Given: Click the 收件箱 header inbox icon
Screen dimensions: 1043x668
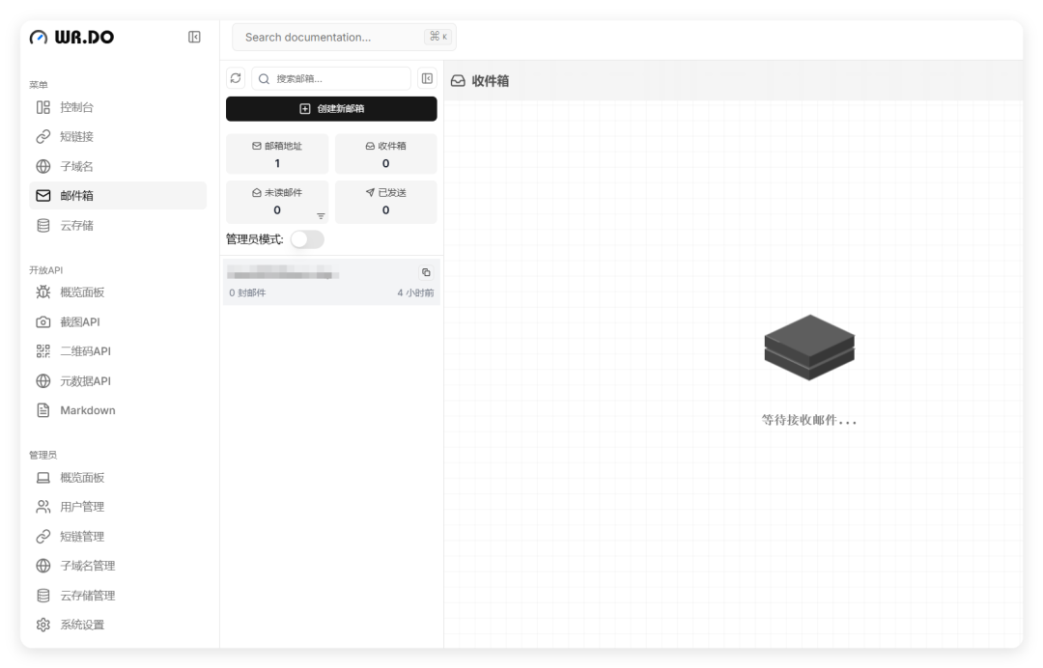Looking at the screenshot, I should coord(459,81).
